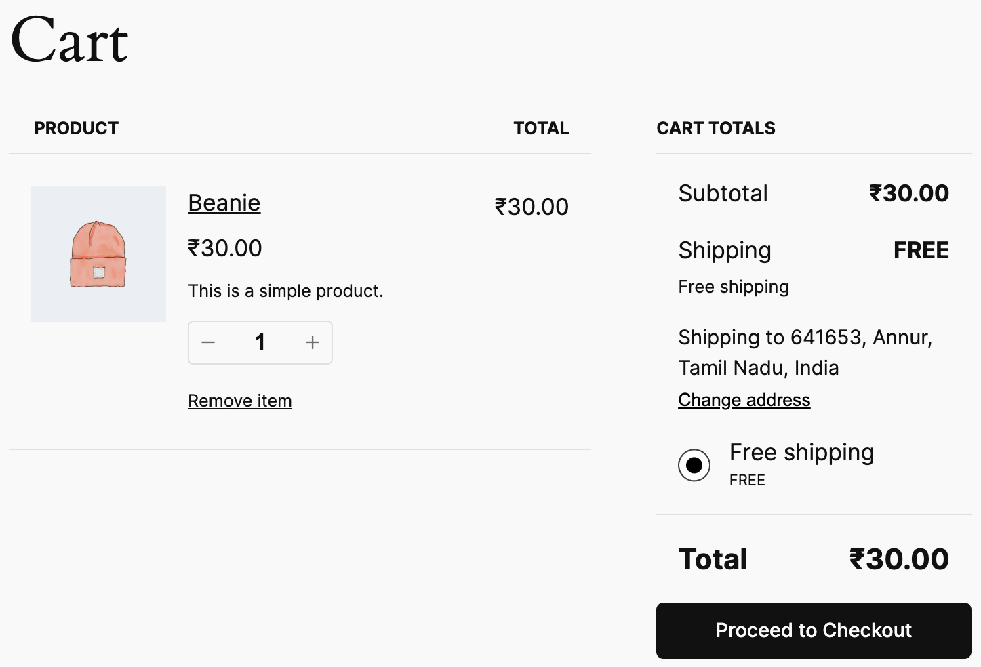Click the 'This is a simple product' description
This screenshot has height=667, width=981.
point(285,291)
